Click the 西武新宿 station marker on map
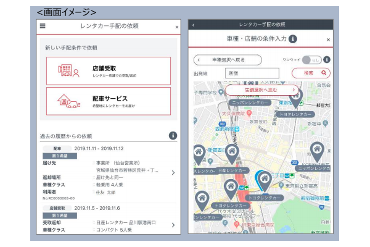370x247 pixels. click(237, 129)
